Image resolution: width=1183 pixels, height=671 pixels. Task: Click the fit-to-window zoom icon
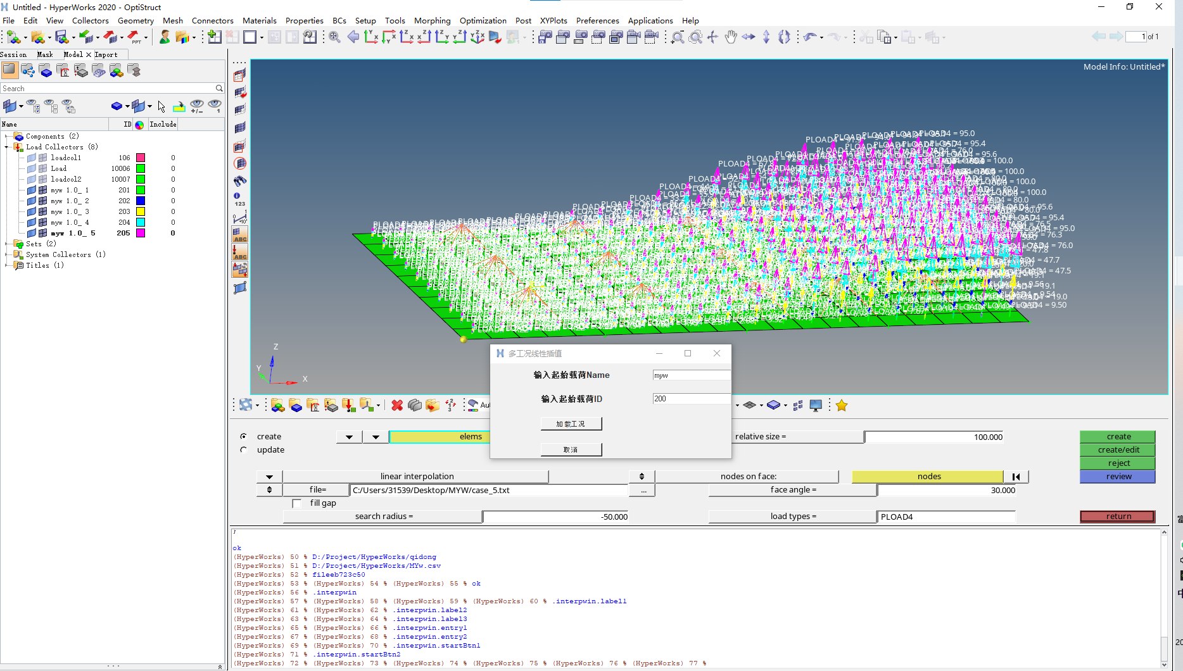click(334, 37)
